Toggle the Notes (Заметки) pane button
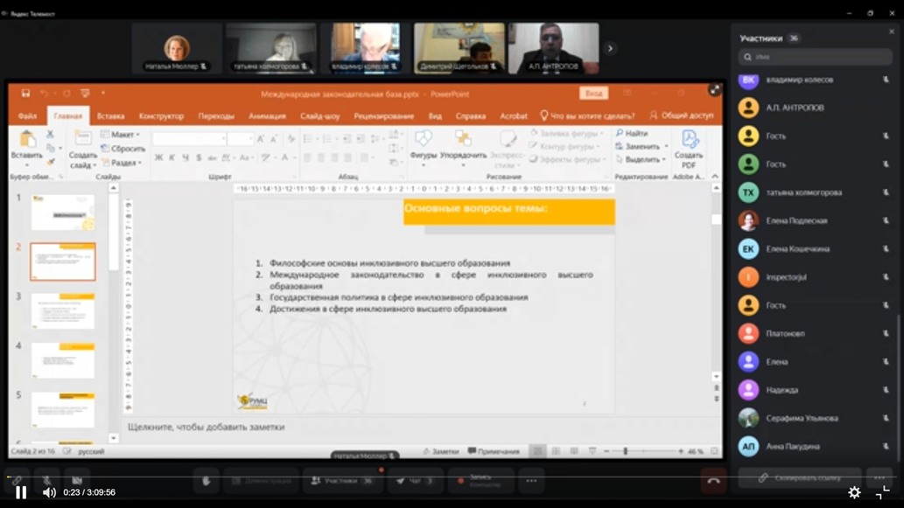Image resolution: width=904 pixels, height=508 pixels. (x=440, y=451)
